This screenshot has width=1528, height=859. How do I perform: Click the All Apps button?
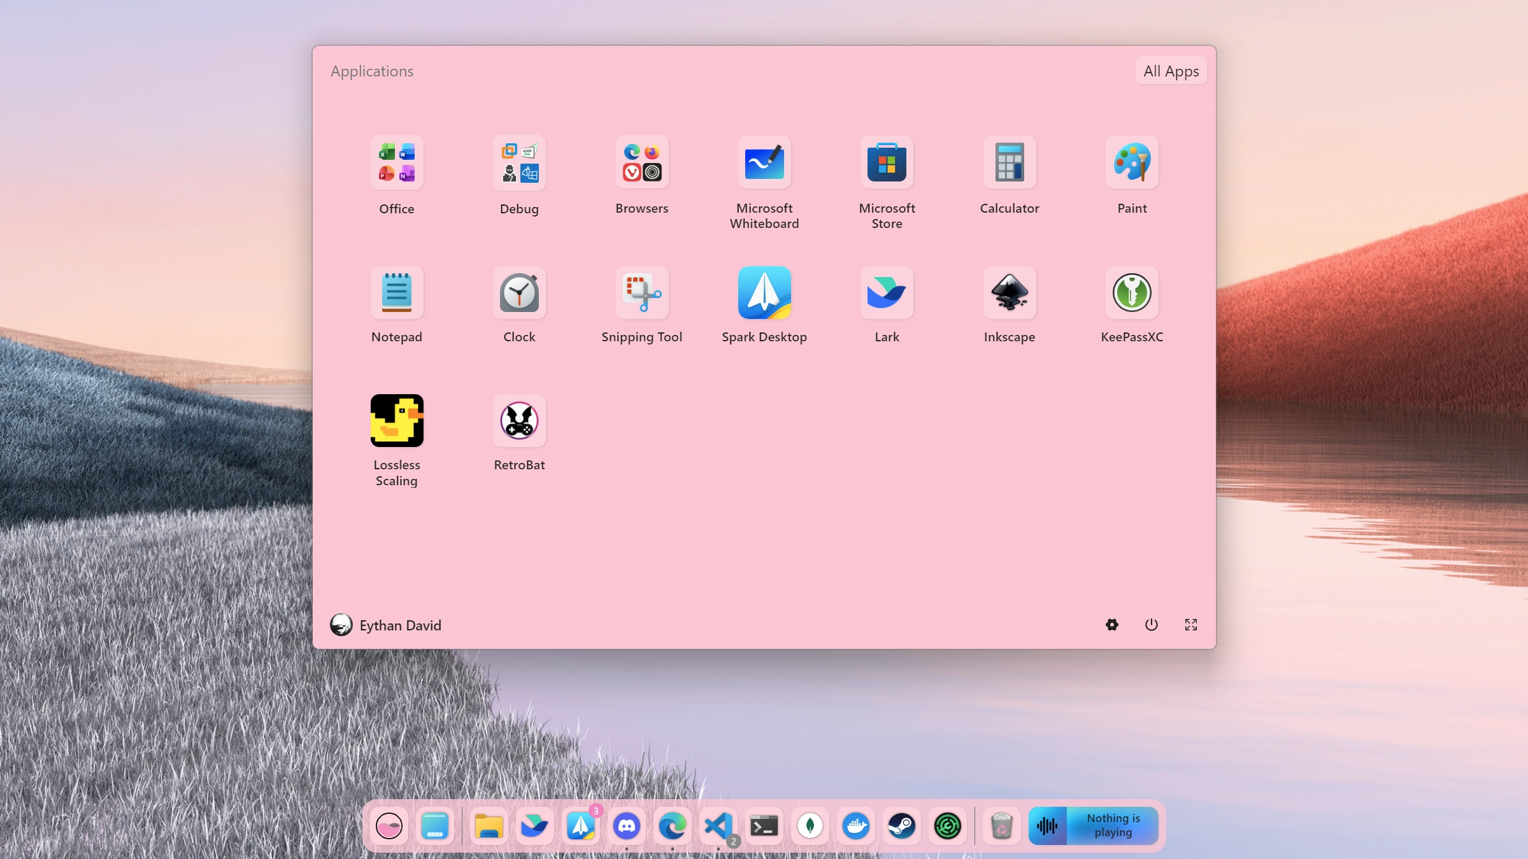tap(1171, 71)
